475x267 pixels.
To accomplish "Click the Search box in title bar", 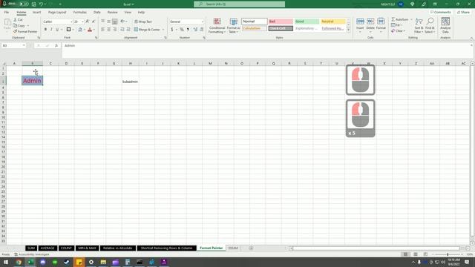I will click(239, 4).
